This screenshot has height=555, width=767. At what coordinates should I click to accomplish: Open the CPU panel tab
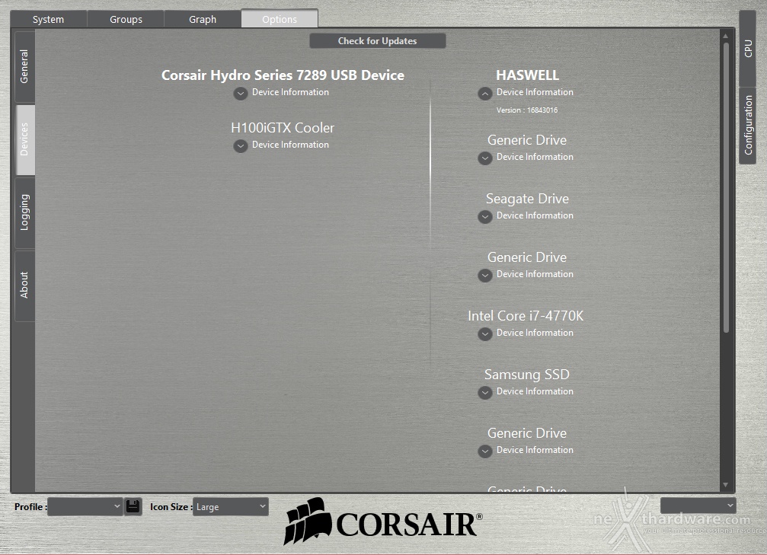point(747,48)
